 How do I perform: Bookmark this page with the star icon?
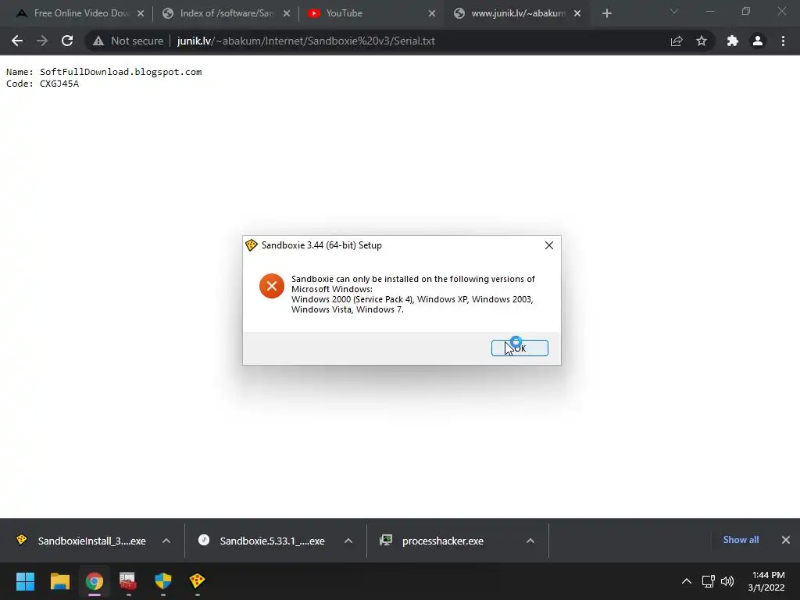[x=702, y=41]
